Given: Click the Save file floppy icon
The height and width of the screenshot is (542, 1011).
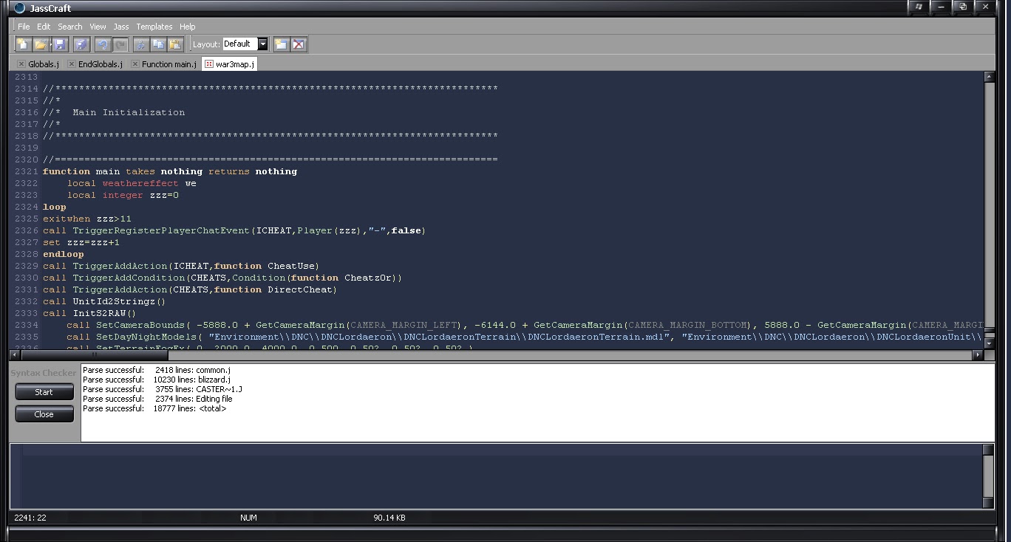Looking at the screenshot, I should tap(59, 44).
